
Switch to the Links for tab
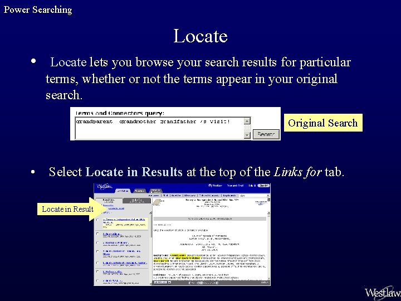(x=136, y=201)
